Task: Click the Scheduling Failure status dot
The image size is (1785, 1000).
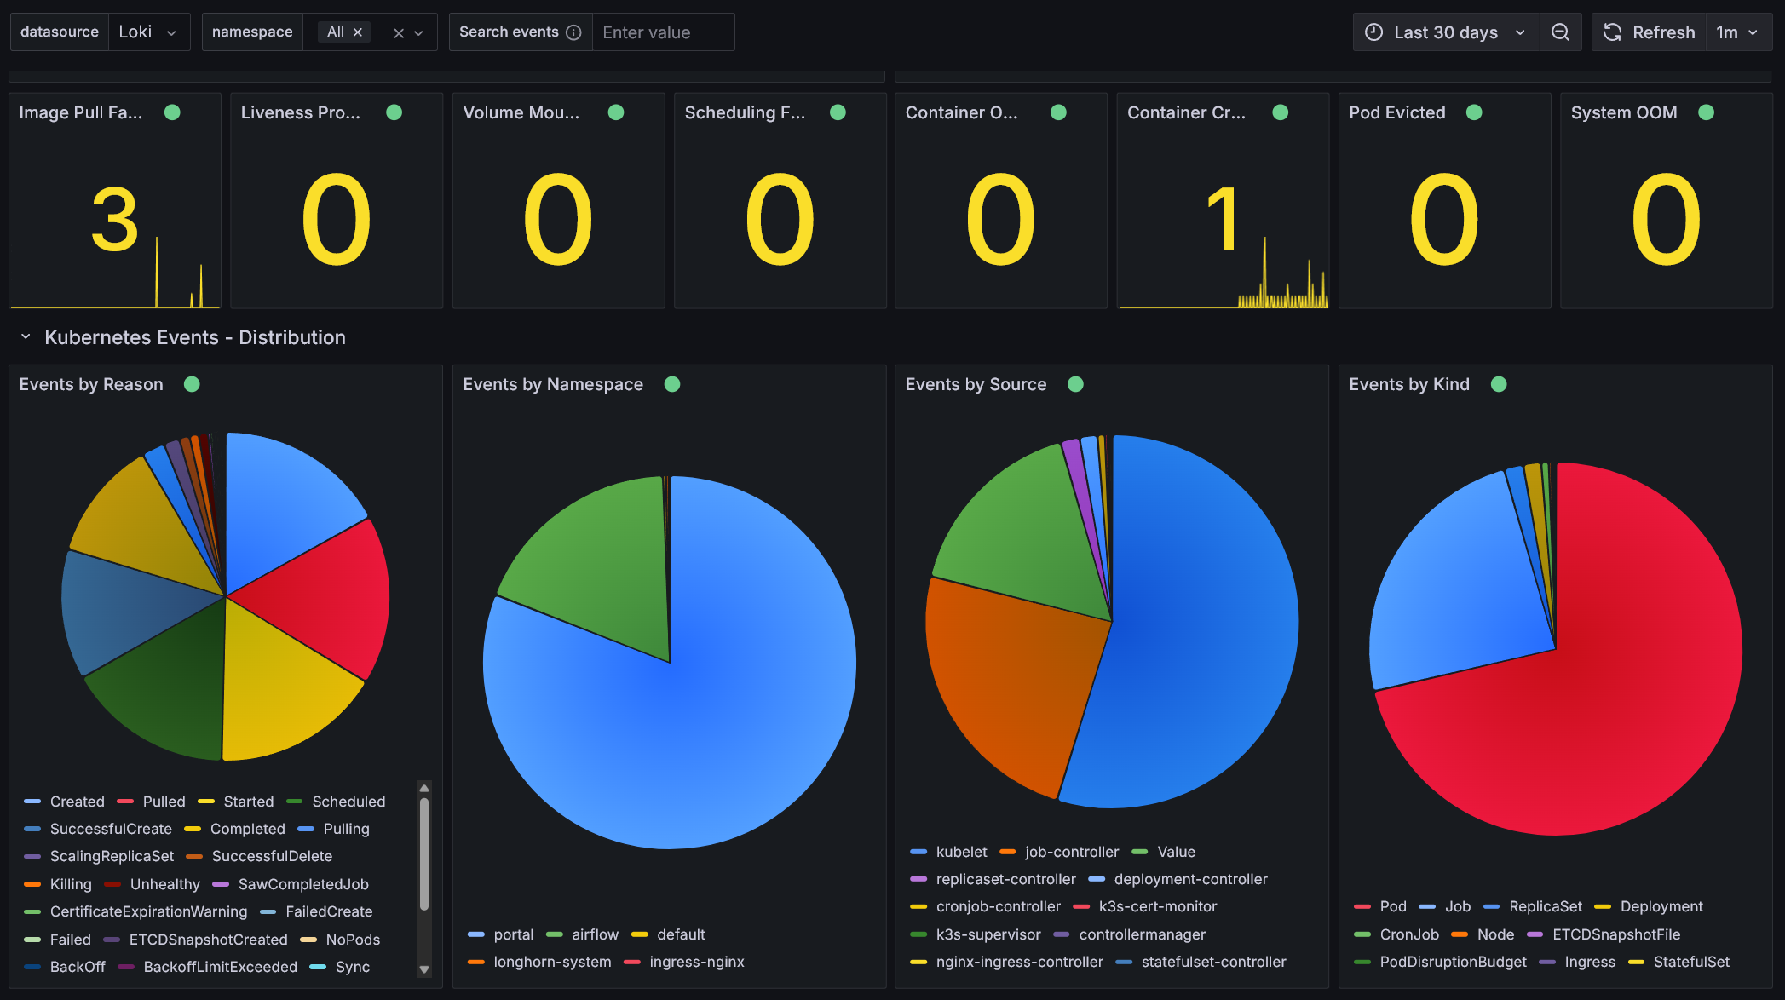Action: [x=838, y=112]
